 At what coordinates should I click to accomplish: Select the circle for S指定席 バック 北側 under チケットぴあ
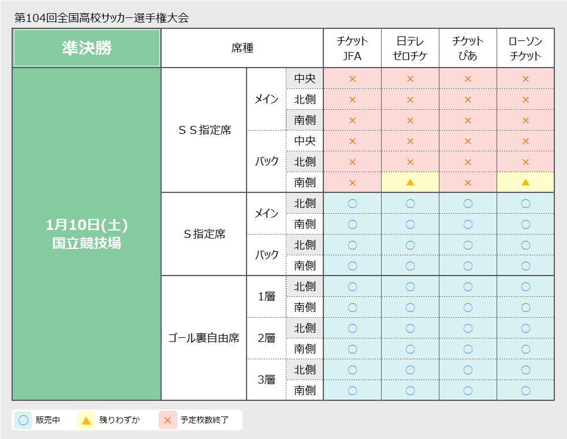[x=468, y=245]
